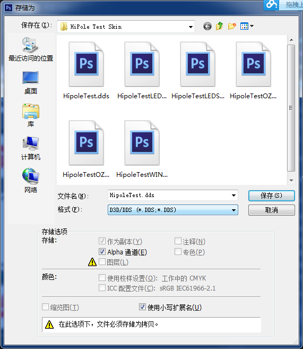
Task: Go up one folder level icon
Action: click(x=219, y=26)
